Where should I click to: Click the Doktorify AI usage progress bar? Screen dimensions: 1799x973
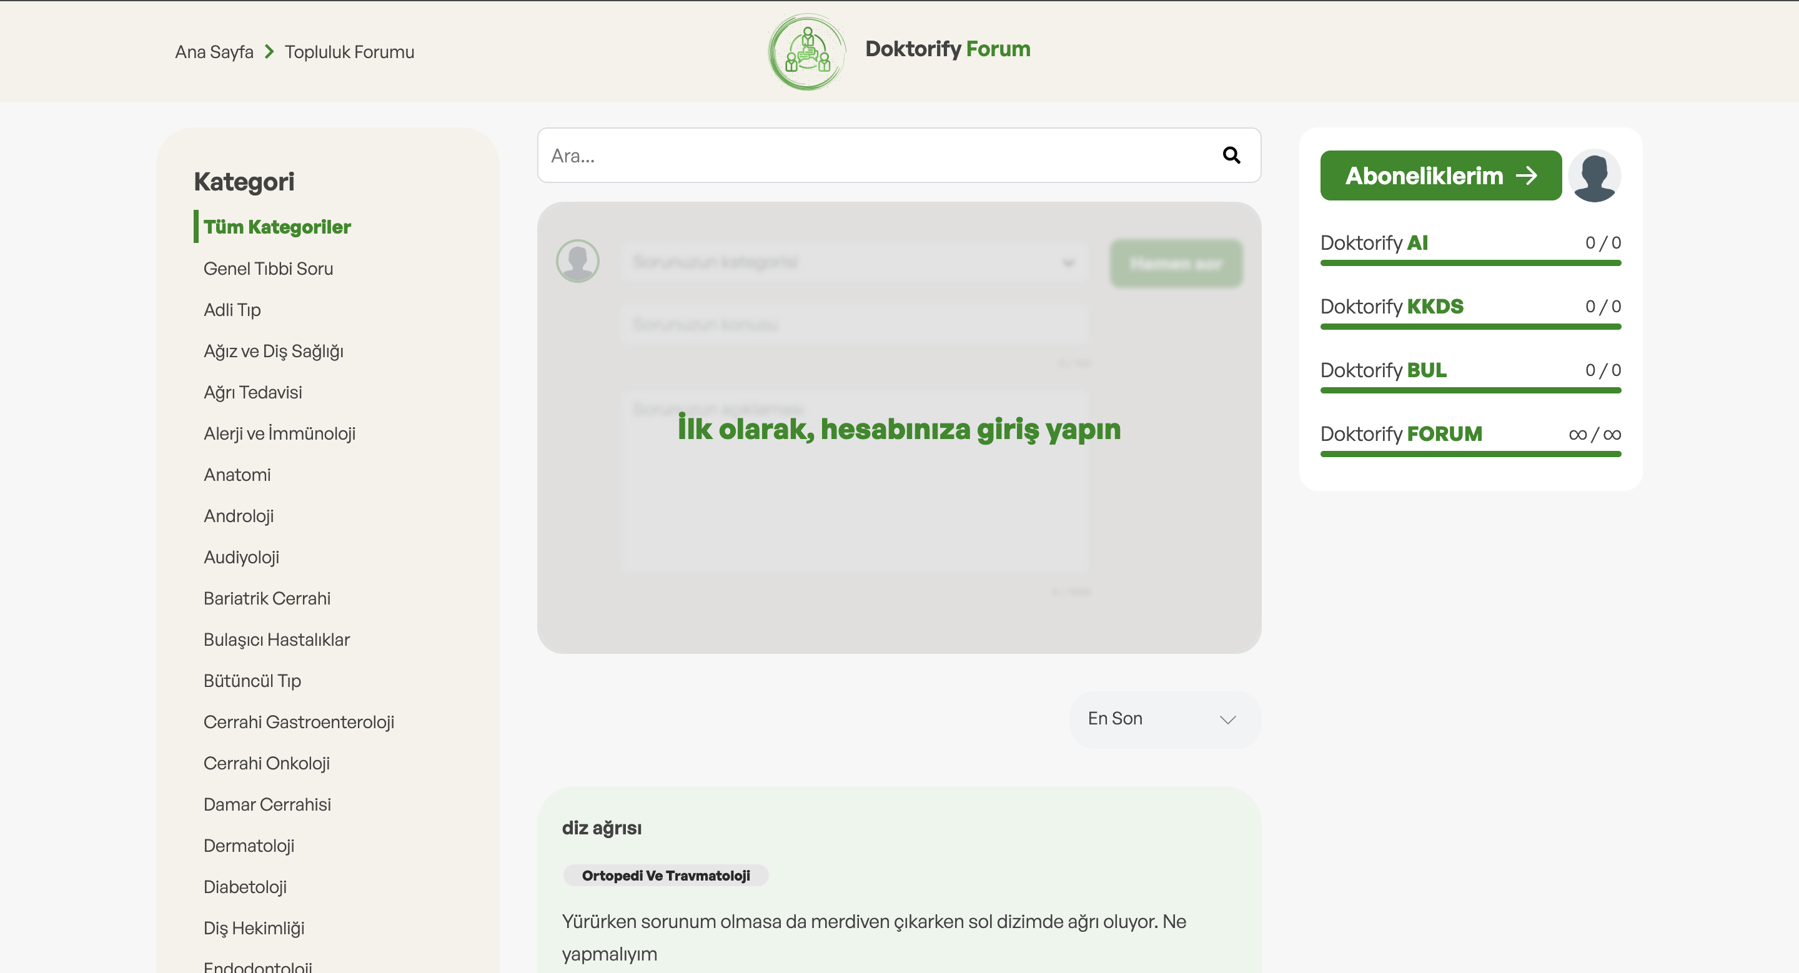tap(1470, 263)
